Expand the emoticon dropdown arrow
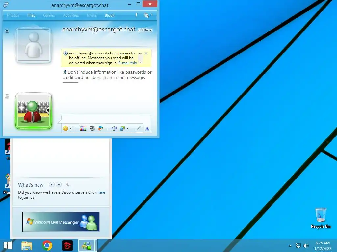337x252 pixels. 71,129
